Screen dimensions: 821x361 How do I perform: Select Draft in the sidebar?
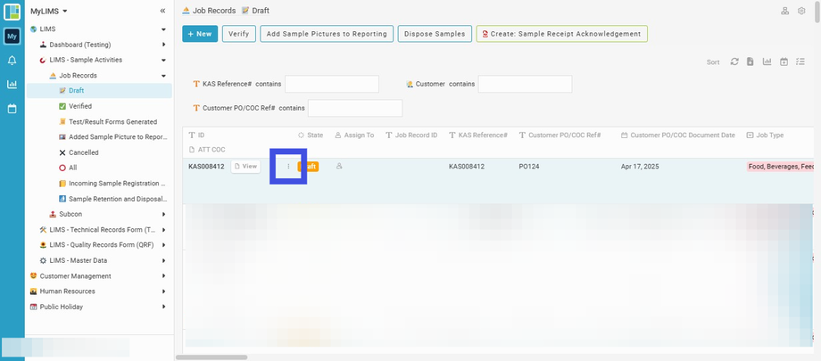(99, 91)
